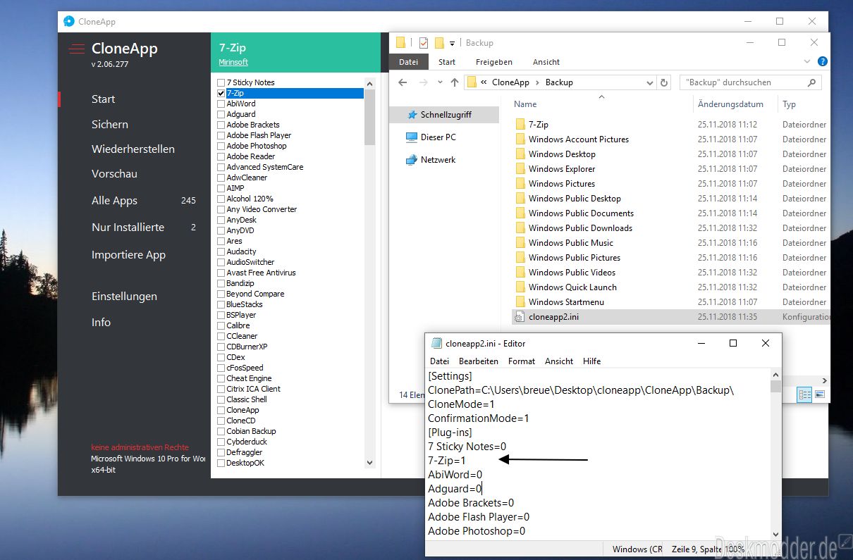Tick the Classic Shell checkbox
Screen dimensions: 853x560
pyautogui.click(x=221, y=399)
